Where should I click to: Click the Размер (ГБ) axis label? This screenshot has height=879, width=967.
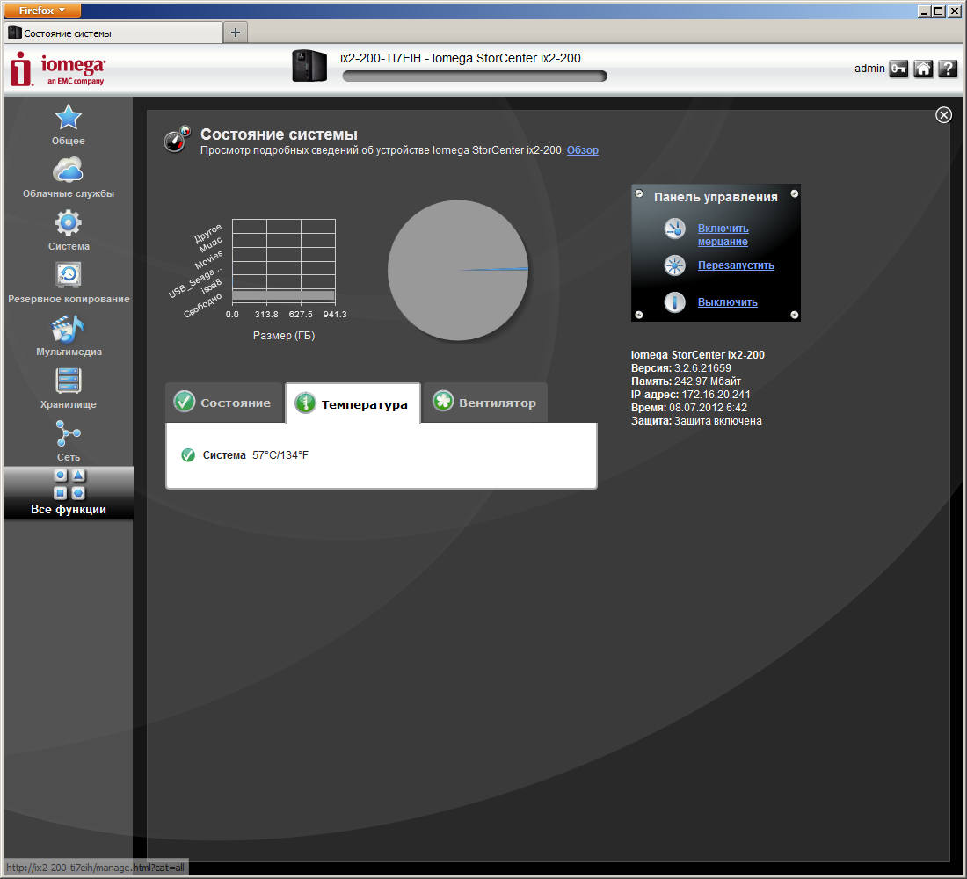point(284,336)
